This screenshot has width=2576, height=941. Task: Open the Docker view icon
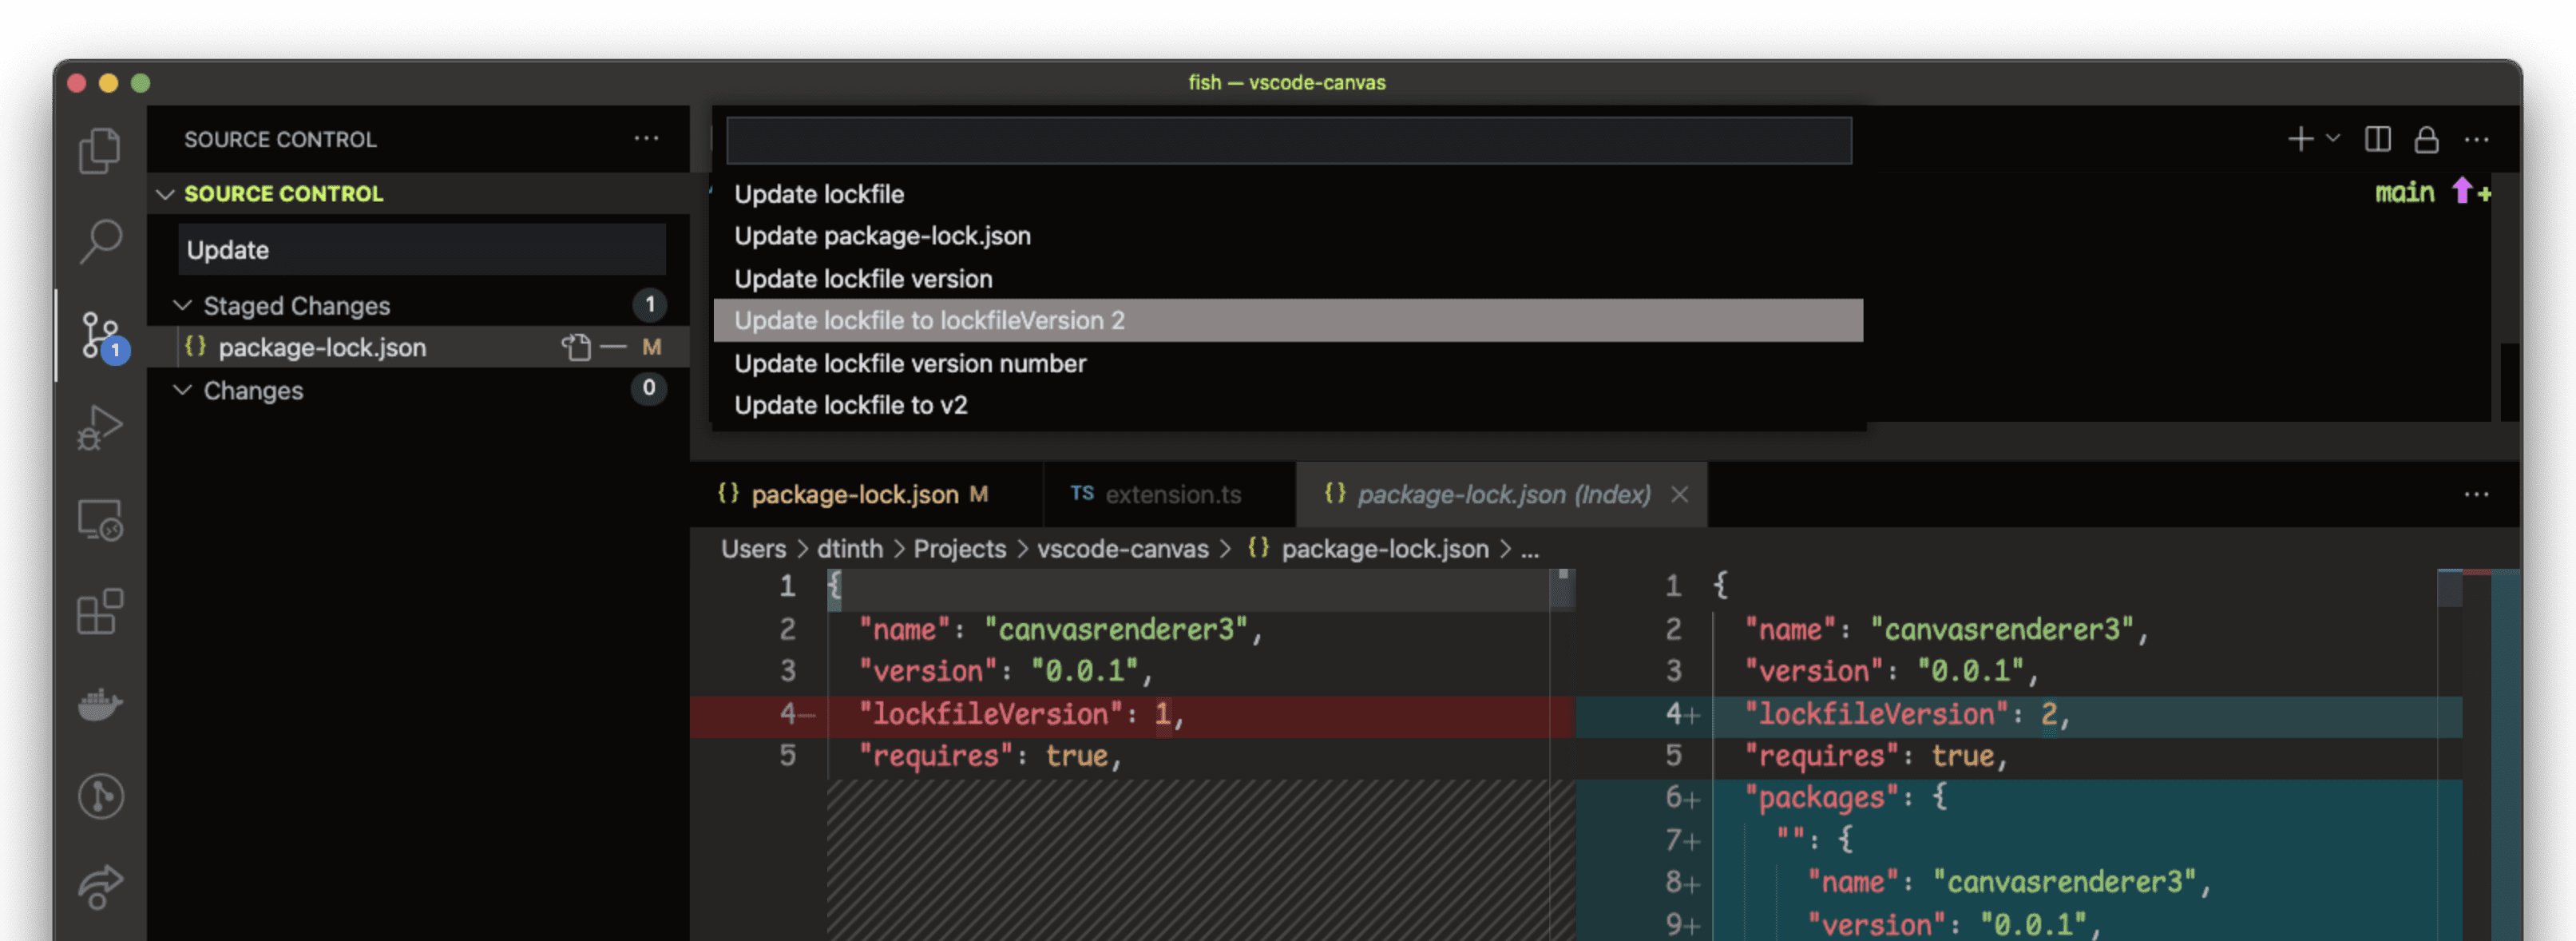100,704
